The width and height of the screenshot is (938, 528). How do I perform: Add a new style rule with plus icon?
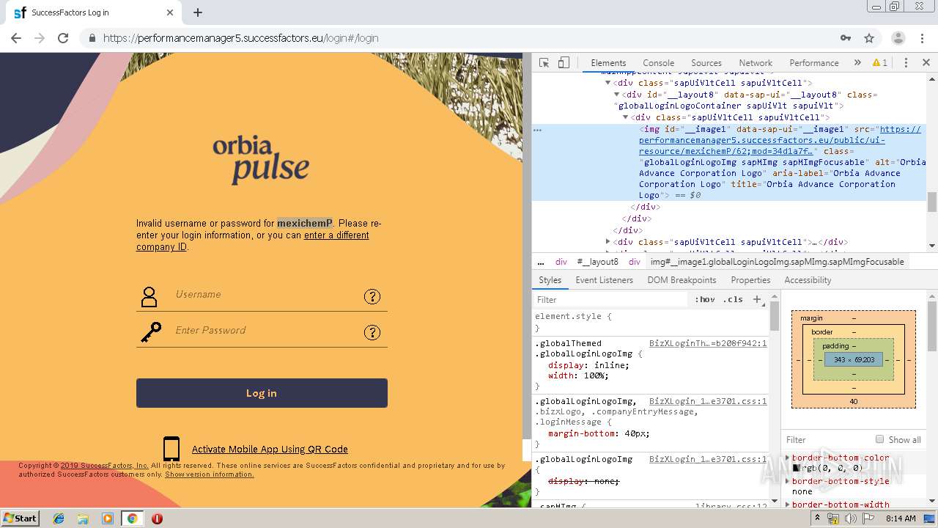pyautogui.click(x=757, y=300)
